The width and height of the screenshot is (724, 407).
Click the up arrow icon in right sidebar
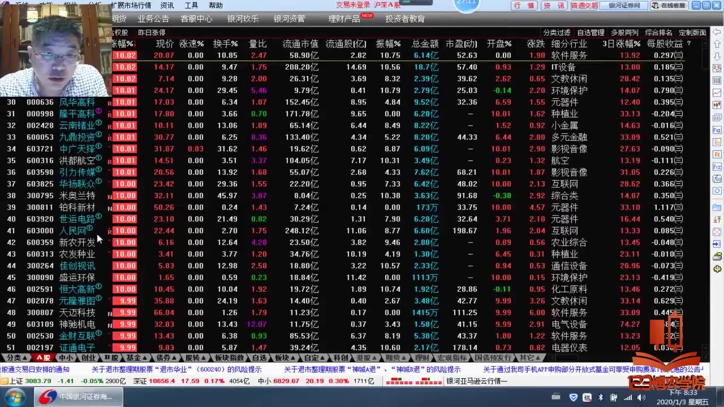coord(717,44)
